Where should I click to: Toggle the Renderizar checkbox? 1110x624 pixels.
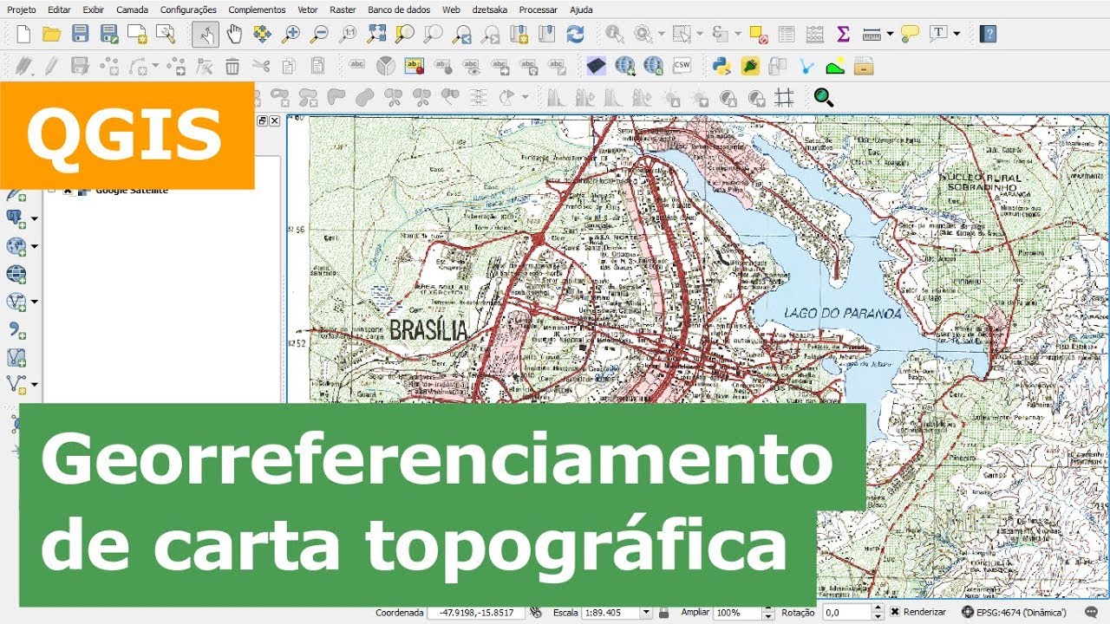point(895,612)
